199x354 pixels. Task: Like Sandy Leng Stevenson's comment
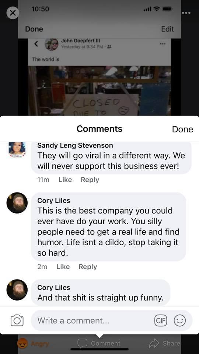[65, 180]
